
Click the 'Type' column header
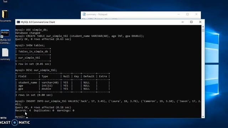(x=45, y=76)
